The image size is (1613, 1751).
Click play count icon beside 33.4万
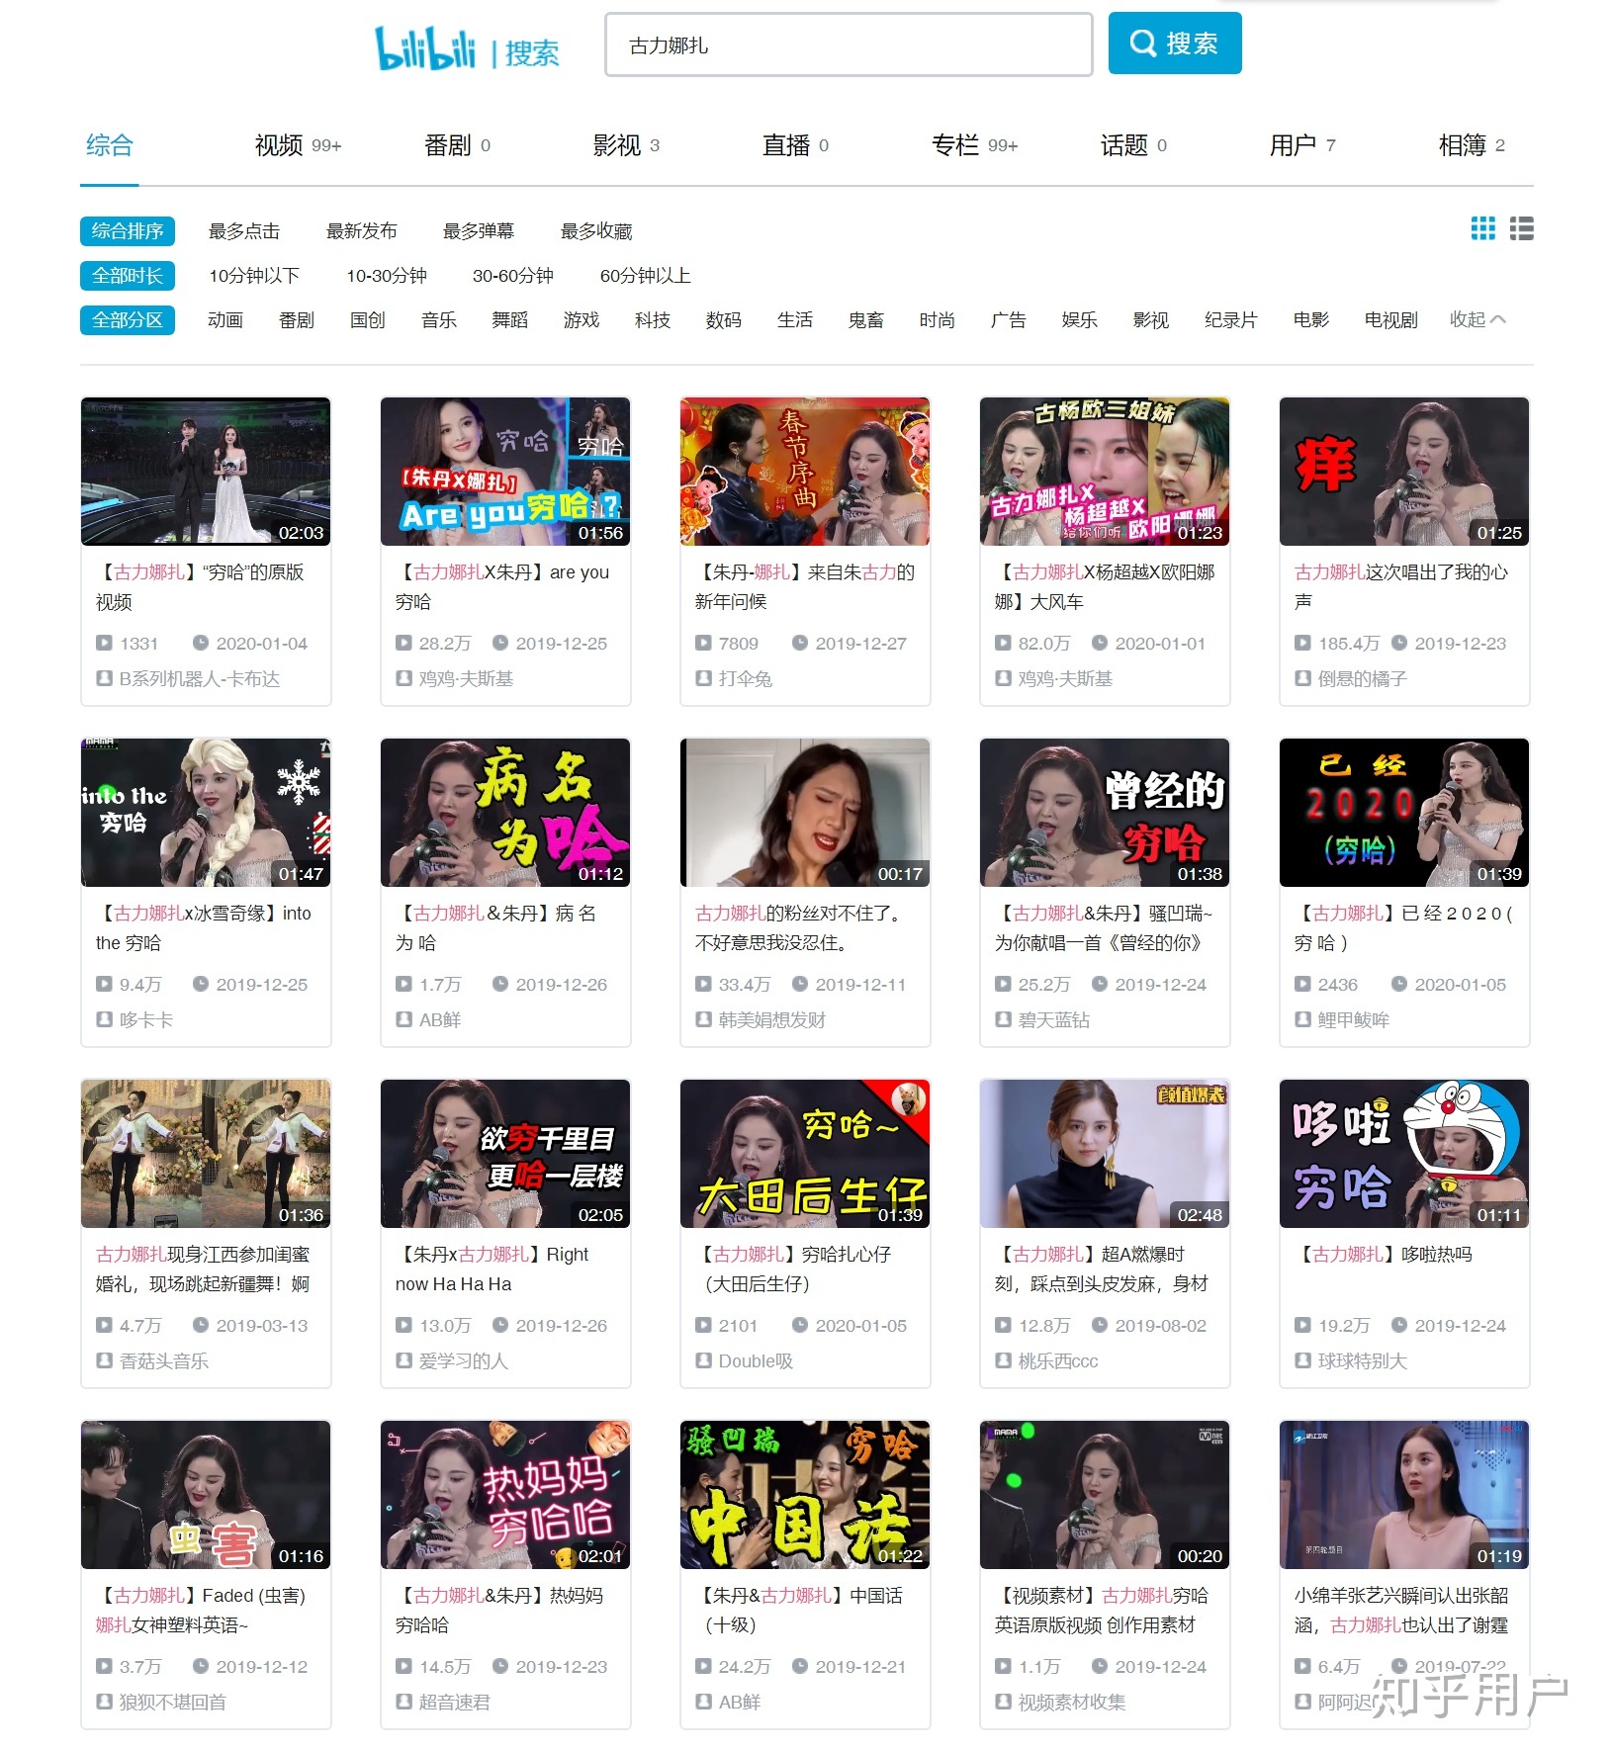[703, 984]
